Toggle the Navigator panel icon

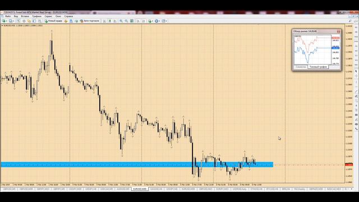[29, 21]
